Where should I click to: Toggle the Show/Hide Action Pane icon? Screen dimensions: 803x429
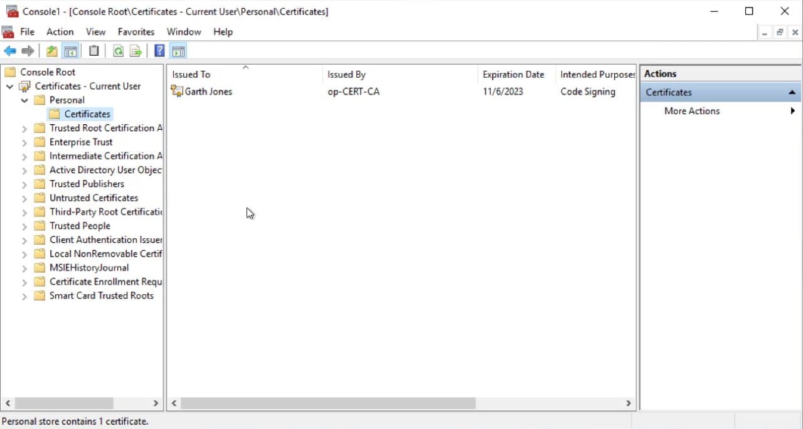tap(178, 51)
